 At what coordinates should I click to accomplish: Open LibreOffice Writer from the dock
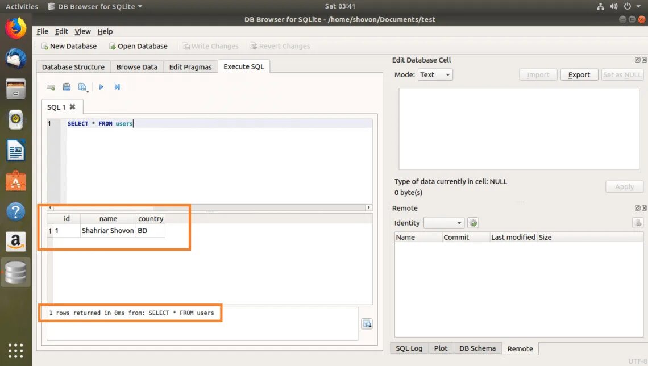click(16, 150)
